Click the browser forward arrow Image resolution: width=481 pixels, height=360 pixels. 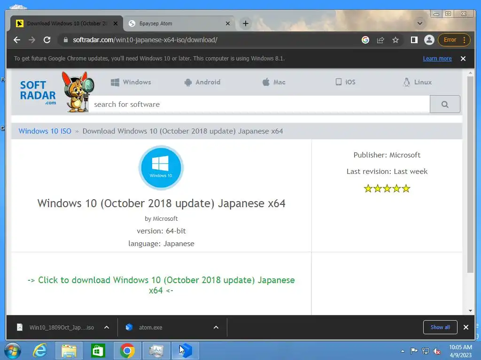pyautogui.click(x=32, y=40)
